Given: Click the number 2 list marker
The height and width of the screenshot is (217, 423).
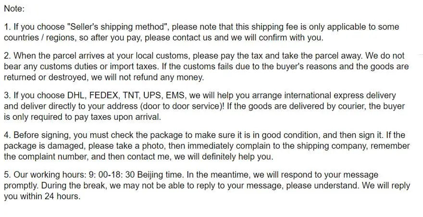Looking at the screenshot, I should click(7, 56).
